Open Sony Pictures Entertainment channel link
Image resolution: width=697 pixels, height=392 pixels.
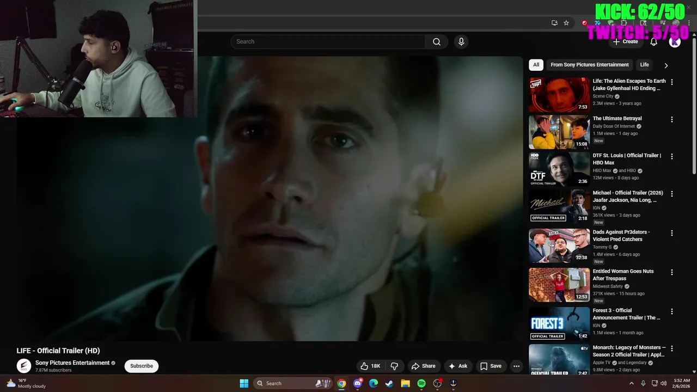(x=72, y=363)
